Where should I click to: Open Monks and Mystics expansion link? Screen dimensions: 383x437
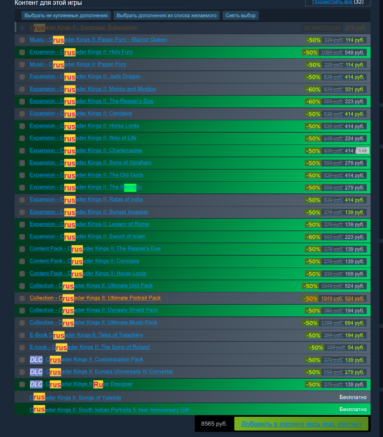93,89
